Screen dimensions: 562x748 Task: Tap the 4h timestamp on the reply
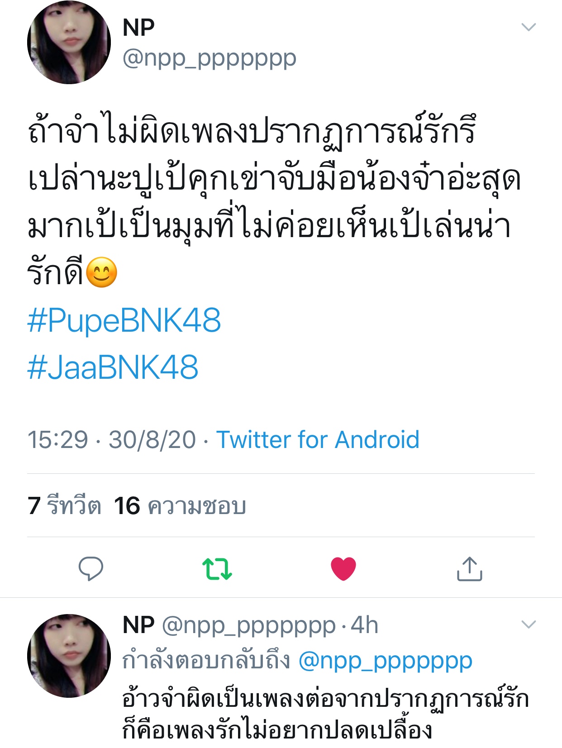click(365, 625)
